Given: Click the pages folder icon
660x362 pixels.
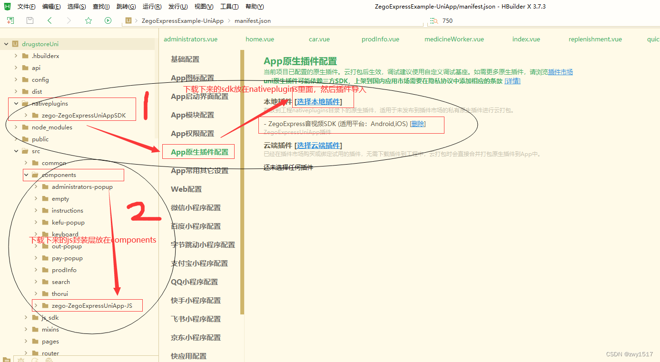Looking at the screenshot, I should click(x=35, y=342).
